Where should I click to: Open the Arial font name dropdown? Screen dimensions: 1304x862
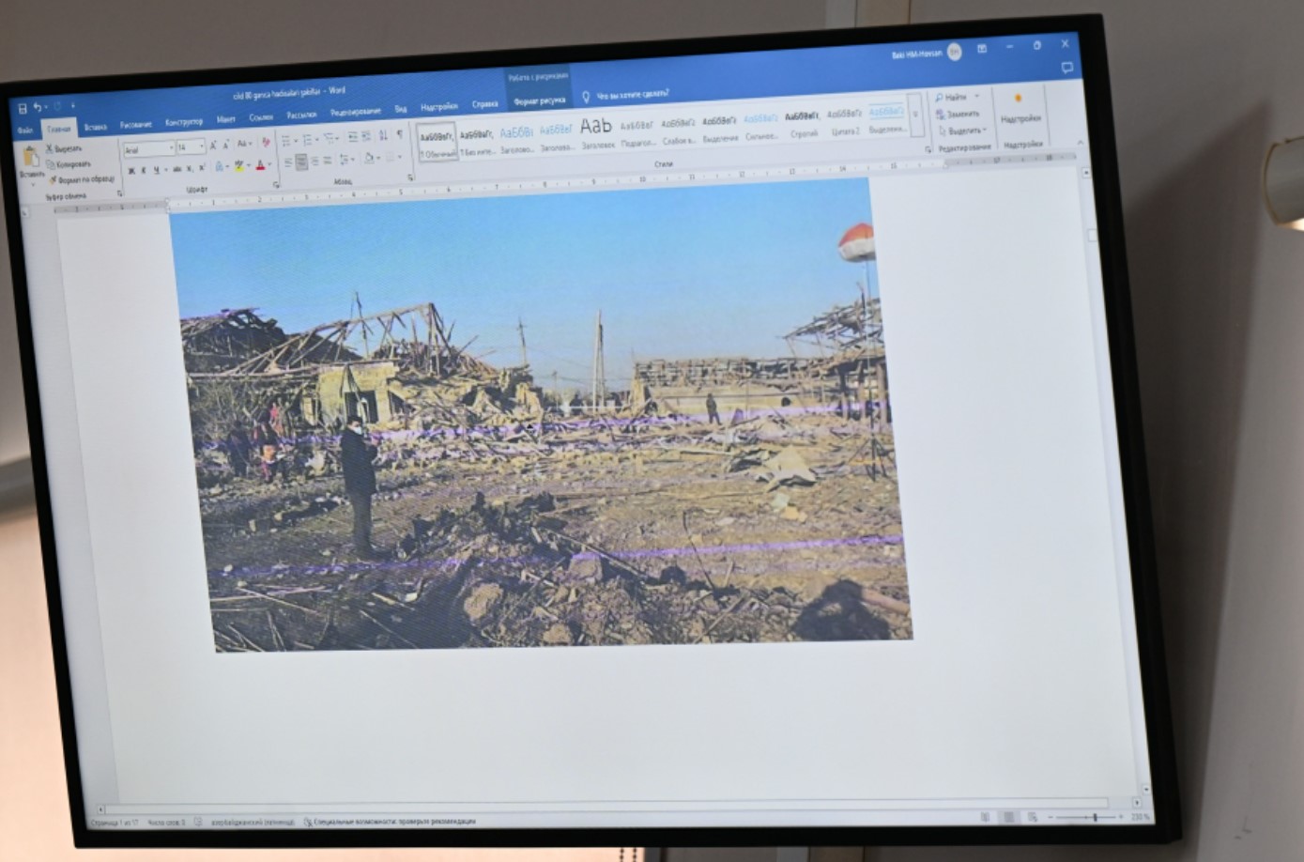click(x=148, y=148)
